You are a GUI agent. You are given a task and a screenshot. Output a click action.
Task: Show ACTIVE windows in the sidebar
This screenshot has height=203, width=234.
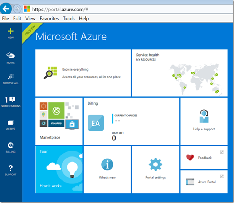click(x=11, y=125)
